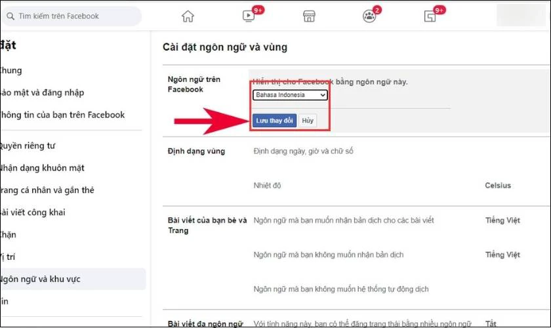Click Tiếng Việt for không muốn nhận bản dịch
This screenshot has width=551, height=328.
[x=502, y=255]
